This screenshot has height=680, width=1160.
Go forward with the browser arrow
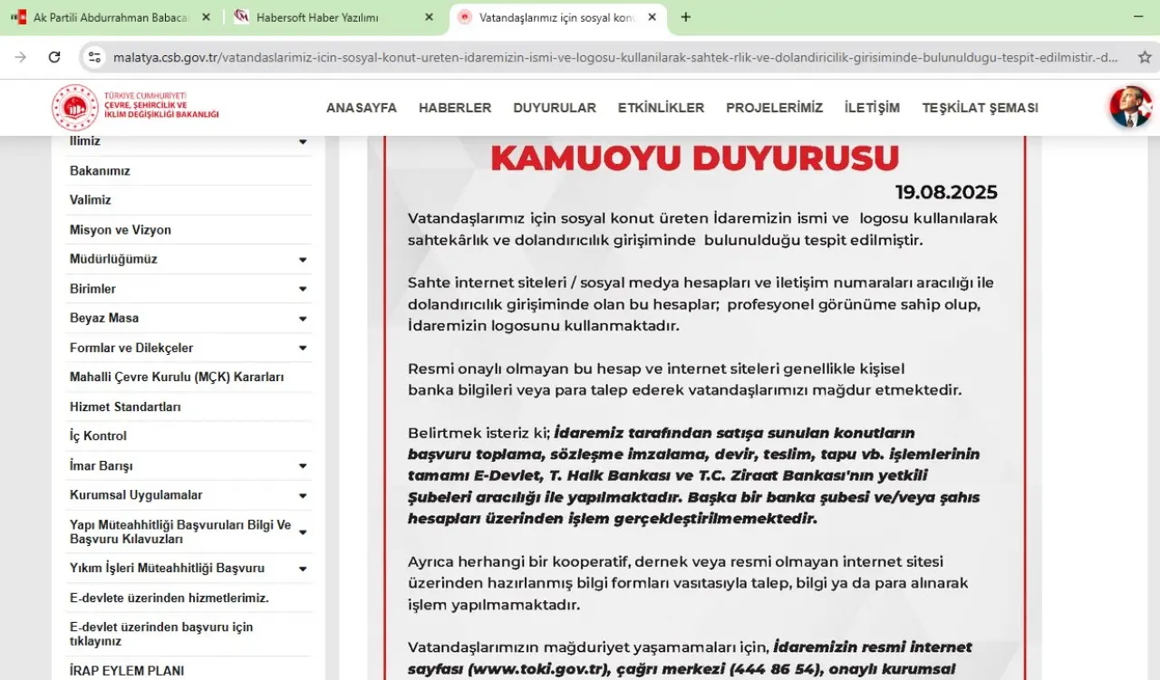pos(21,57)
